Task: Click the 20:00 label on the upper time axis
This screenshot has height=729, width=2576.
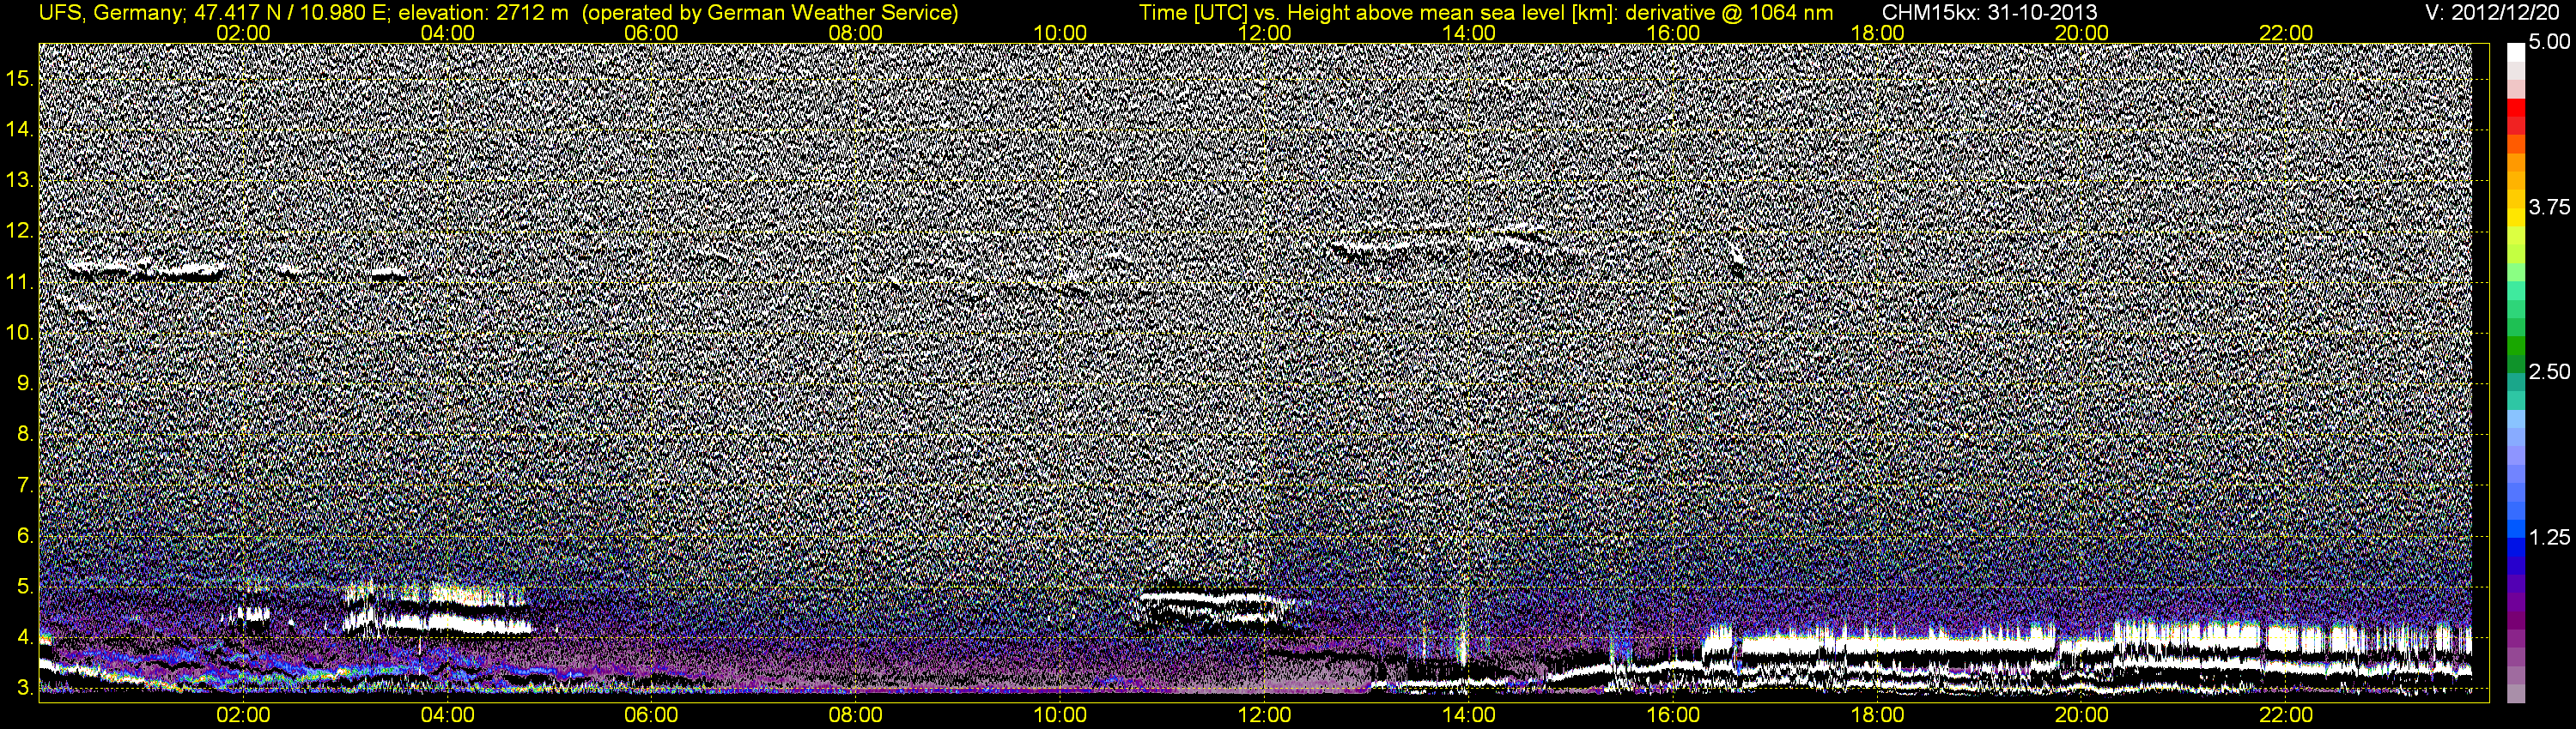Action: (2082, 33)
